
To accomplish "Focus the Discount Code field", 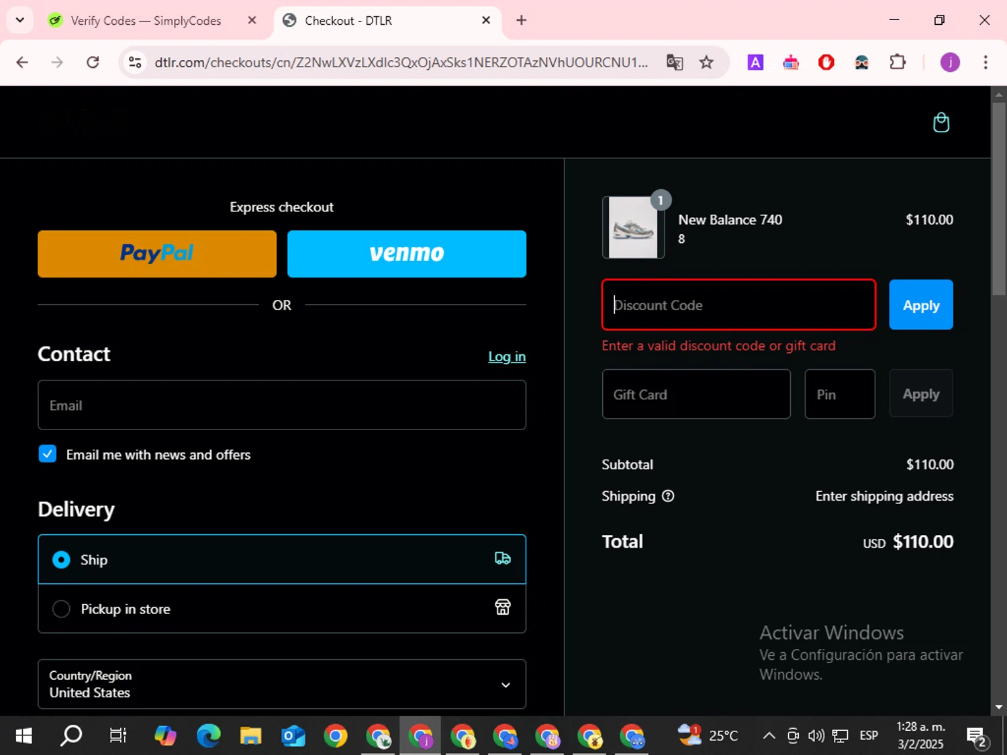I will (738, 305).
